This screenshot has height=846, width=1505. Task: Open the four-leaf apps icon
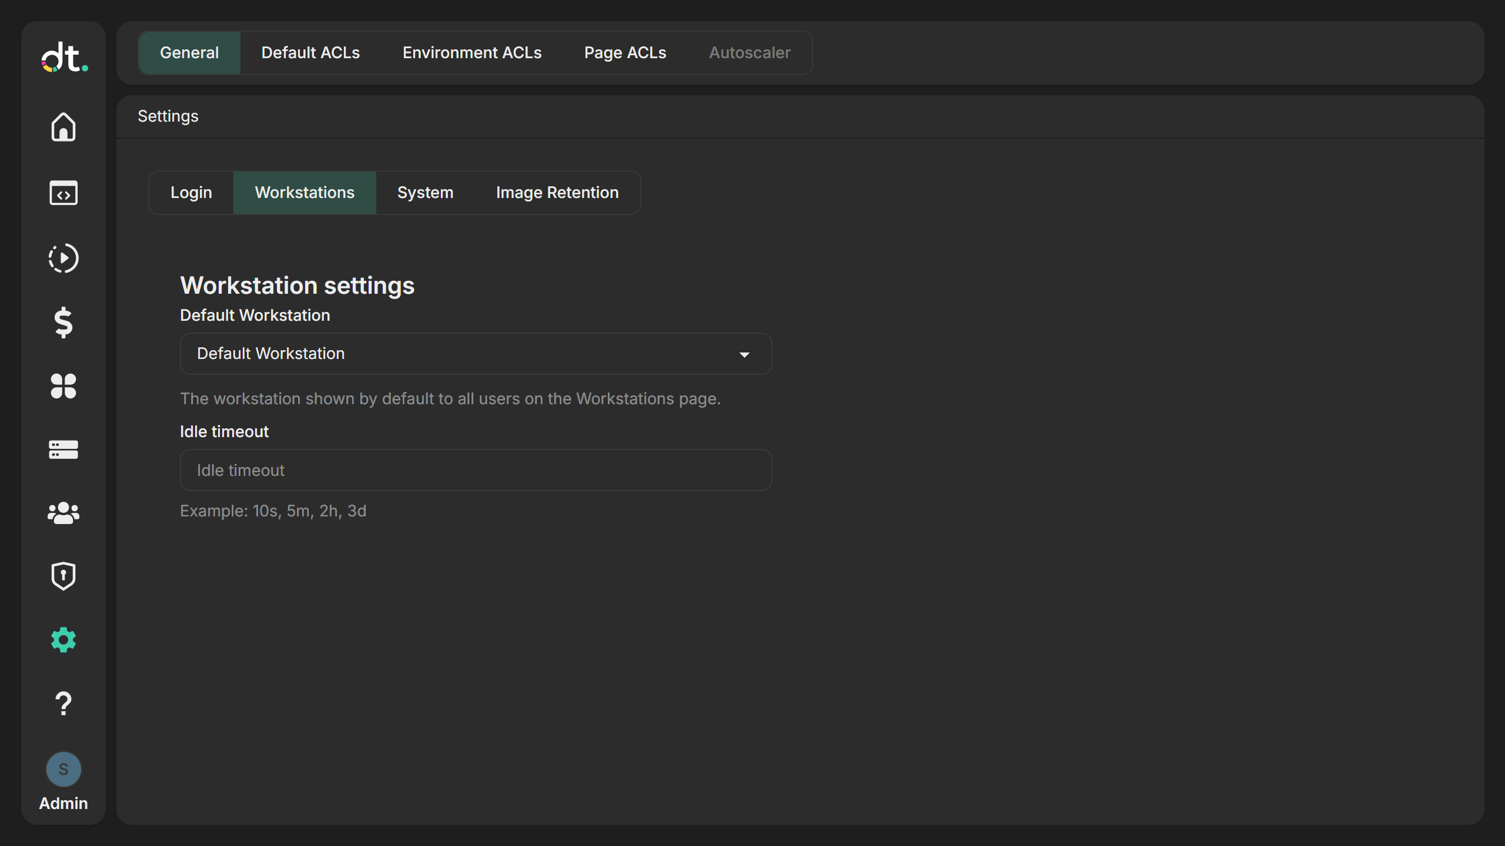coord(63,386)
